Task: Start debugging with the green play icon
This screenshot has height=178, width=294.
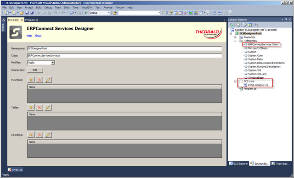Action: pyautogui.click(x=86, y=13)
